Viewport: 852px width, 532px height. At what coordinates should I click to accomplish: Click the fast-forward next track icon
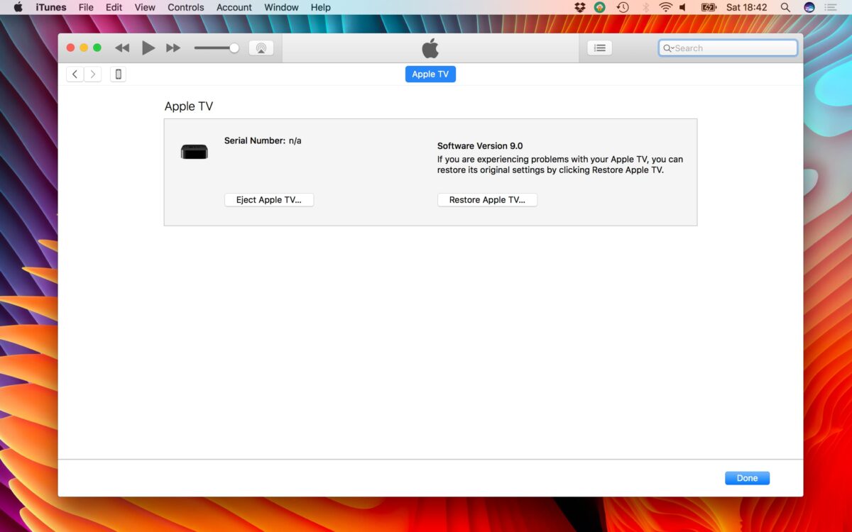pos(173,48)
